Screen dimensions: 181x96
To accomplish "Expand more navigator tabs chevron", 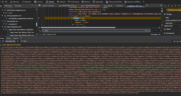I will pyautogui.click(x=32, y=5).
